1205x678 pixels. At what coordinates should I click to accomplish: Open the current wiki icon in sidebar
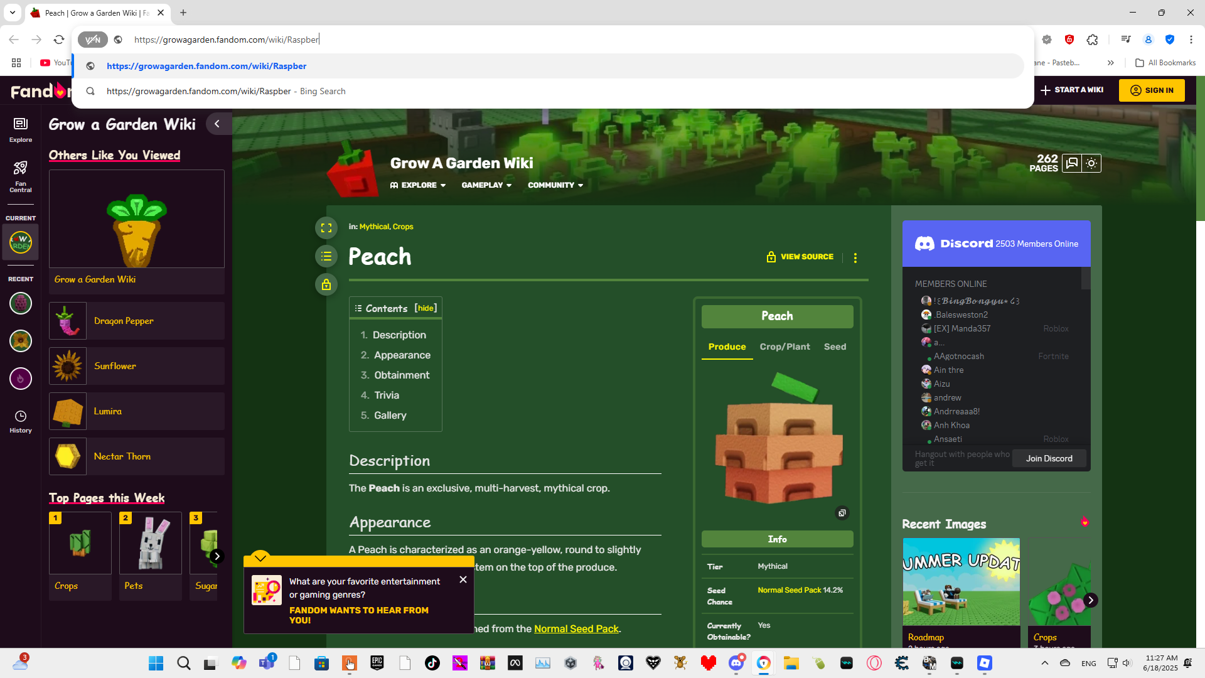[21, 242]
